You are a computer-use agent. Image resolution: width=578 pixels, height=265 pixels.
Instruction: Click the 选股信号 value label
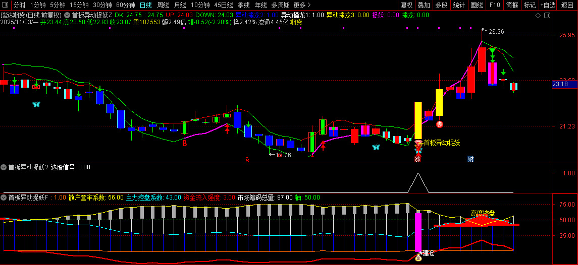(70, 167)
